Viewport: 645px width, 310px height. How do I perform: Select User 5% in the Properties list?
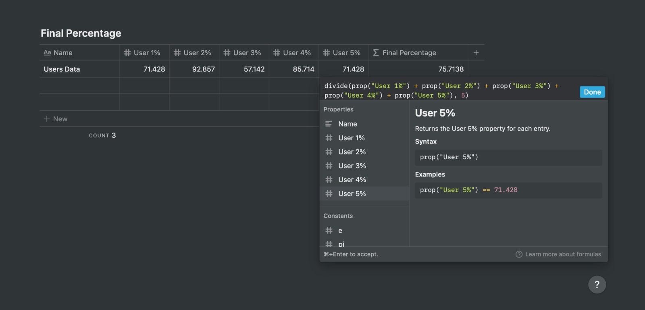364,193
